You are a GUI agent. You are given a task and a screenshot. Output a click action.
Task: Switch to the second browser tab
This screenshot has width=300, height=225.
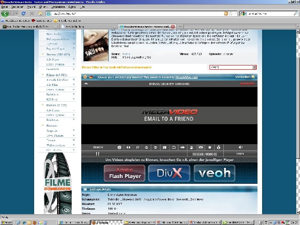[89, 27]
